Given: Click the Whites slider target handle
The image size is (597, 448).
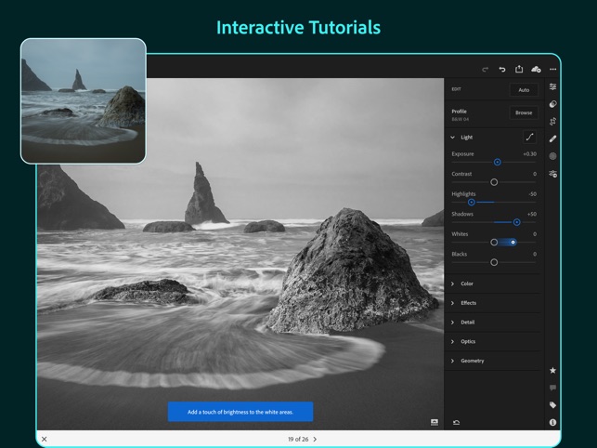Looking at the screenshot, I should click(x=513, y=243).
